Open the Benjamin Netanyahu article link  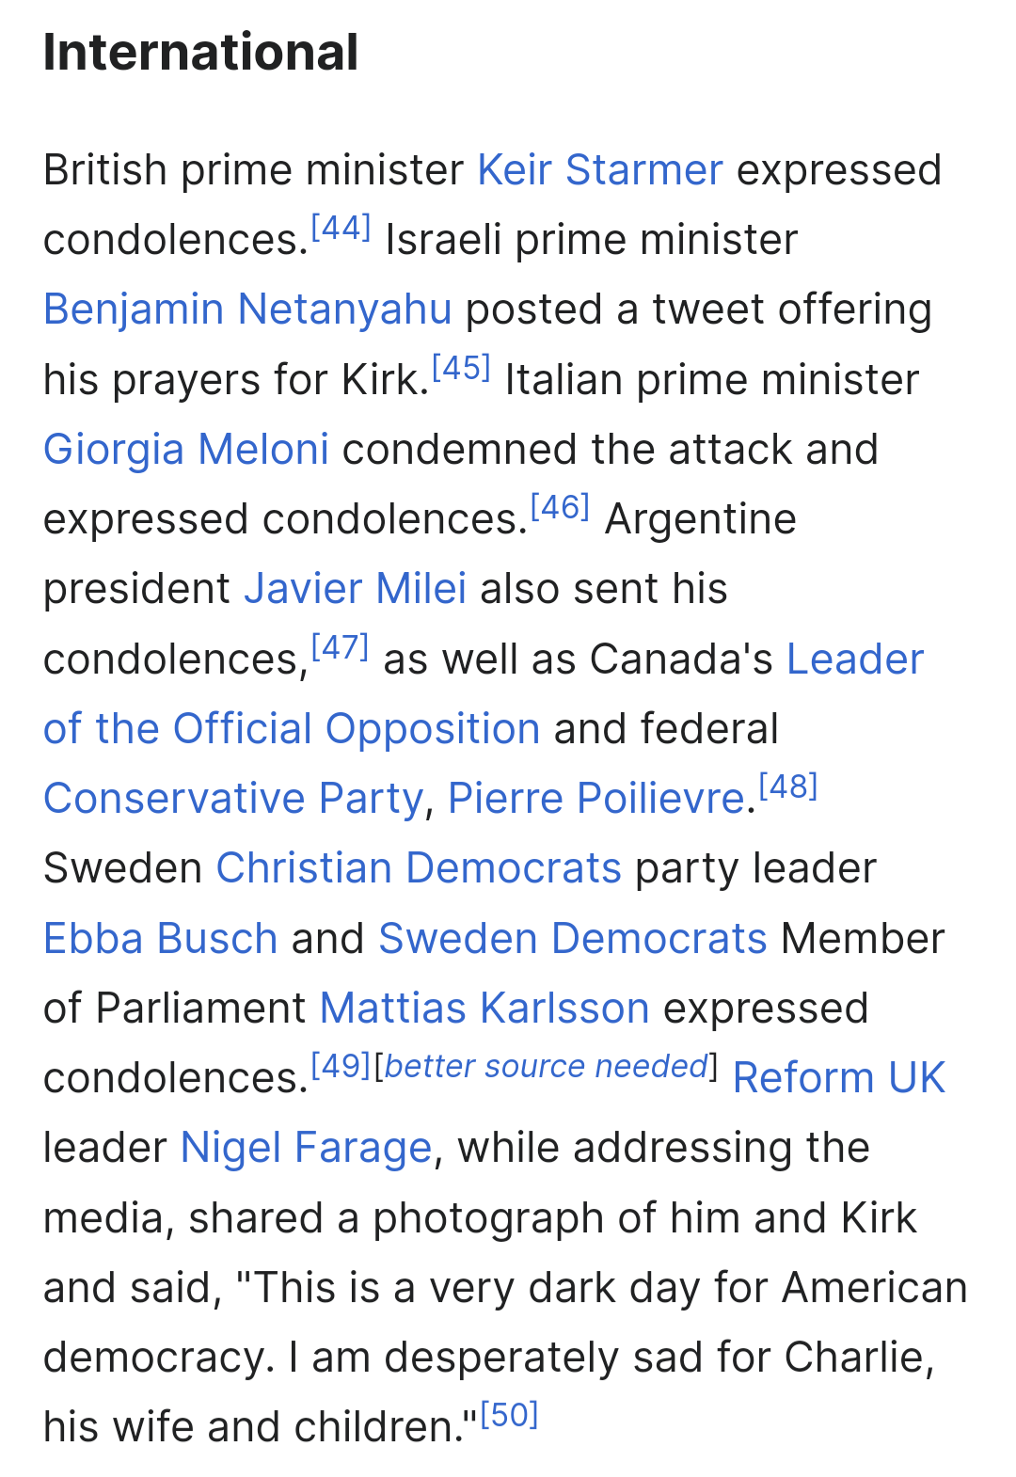click(248, 310)
